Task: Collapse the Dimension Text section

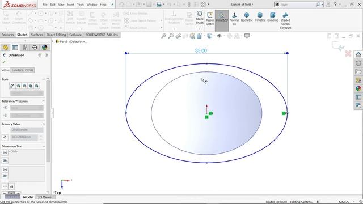Action: click(x=44, y=146)
